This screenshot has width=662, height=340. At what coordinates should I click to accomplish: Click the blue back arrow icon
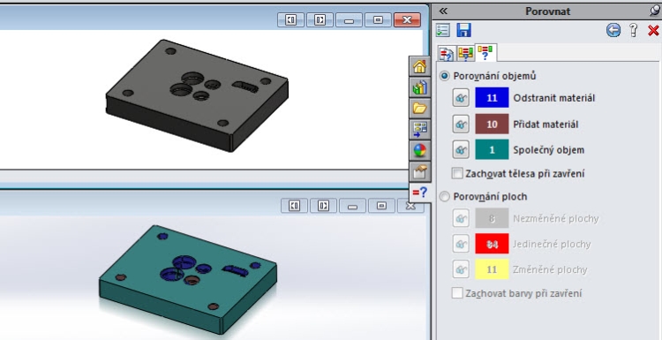[x=613, y=30]
